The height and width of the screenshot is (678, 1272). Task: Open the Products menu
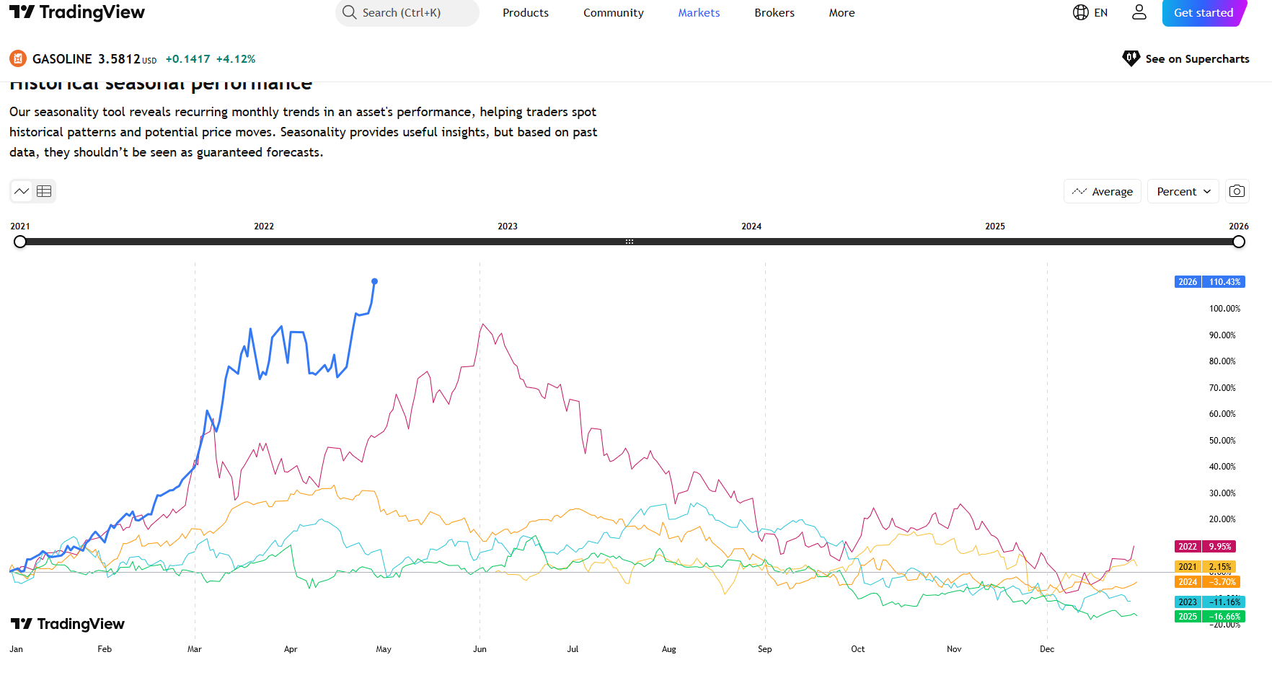click(526, 12)
